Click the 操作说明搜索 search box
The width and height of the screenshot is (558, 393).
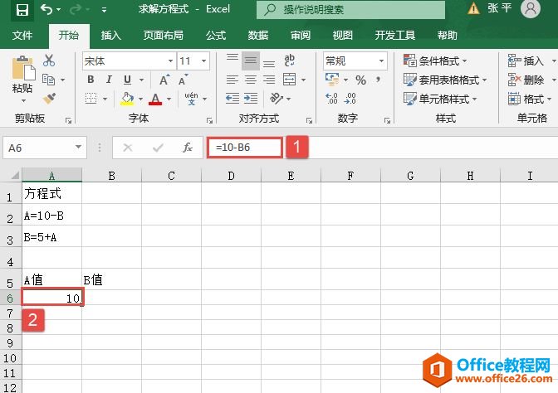(x=350, y=9)
